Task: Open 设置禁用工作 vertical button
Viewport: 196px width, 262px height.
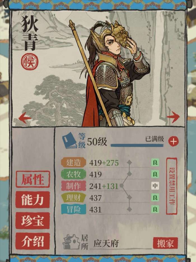Action: [172, 186]
